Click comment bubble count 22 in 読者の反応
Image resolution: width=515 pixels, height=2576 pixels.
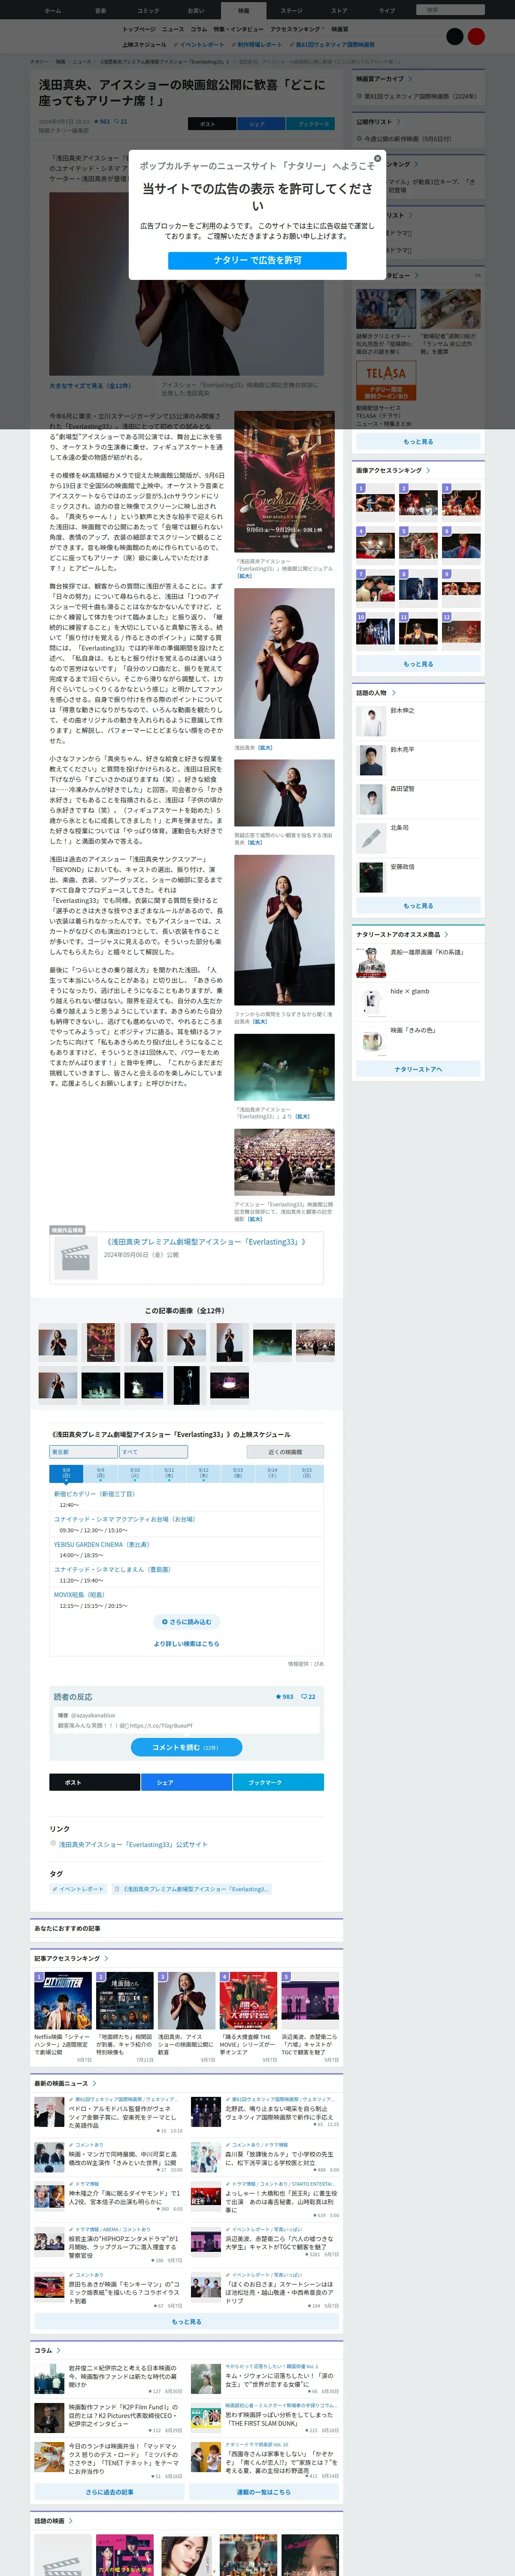coord(309,1696)
